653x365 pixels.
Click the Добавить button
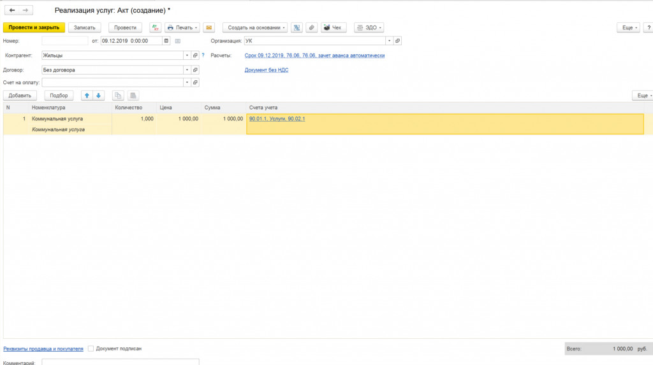[x=20, y=96]
